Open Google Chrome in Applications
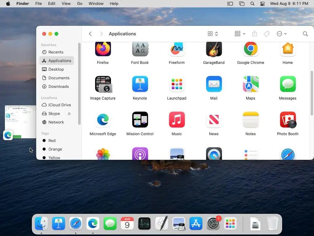This screenshot has width=314, height=236. (x=251, y=49)
